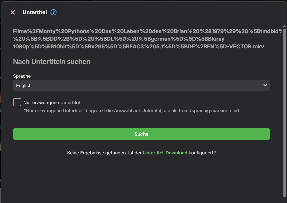Click the "Untertitel" dialog title
287x203 pixels.
(35, 12)
